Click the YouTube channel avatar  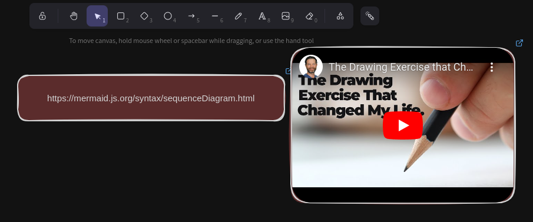click(x=311, y=67)
